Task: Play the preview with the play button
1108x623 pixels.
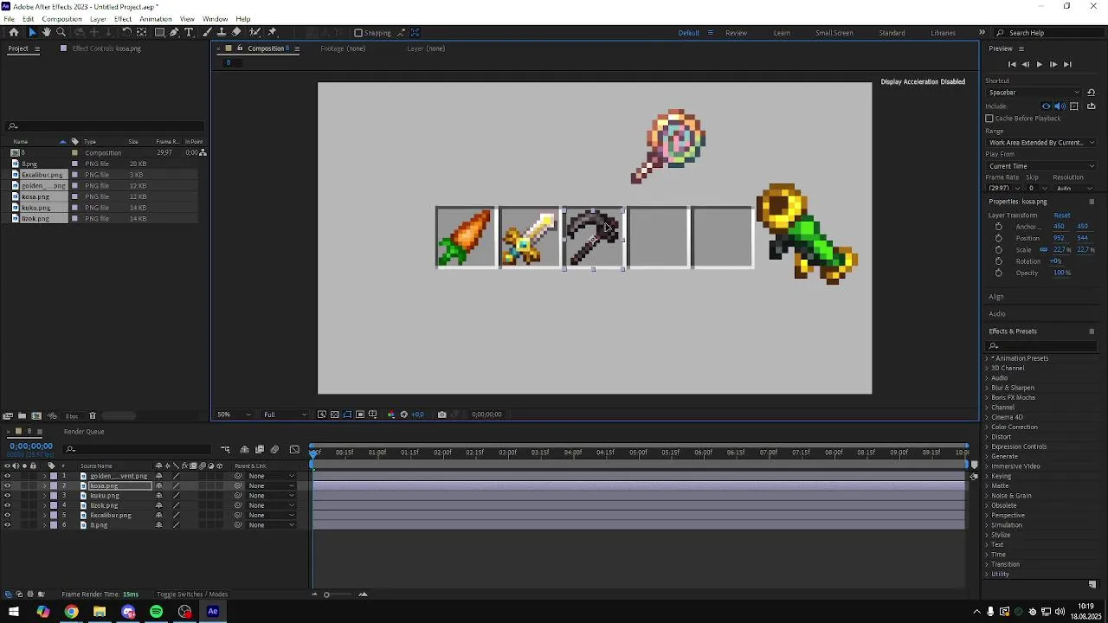Action: [x=1040, y=64]
